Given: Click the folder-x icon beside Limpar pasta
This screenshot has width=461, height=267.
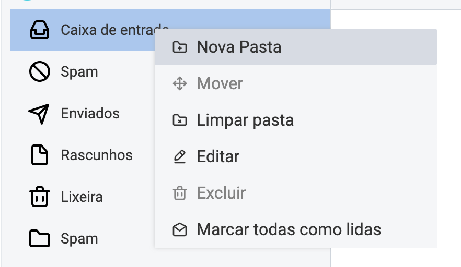Looking at the screenshot, I should 180,120.
